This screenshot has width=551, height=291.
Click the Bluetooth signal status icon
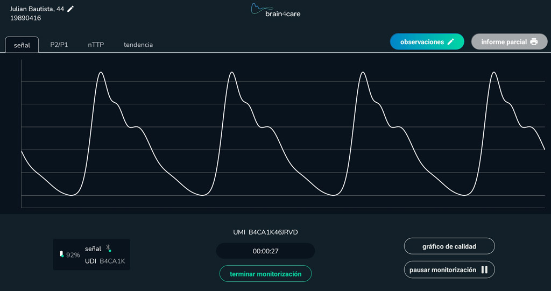[108, 248]
